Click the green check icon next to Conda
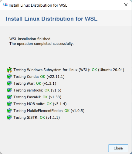The image size is (132, 154). point(9,77)
